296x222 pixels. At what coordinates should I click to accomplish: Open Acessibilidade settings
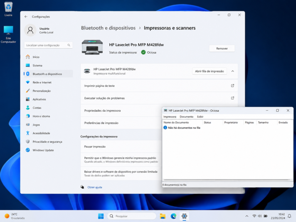tap(48, 133)
